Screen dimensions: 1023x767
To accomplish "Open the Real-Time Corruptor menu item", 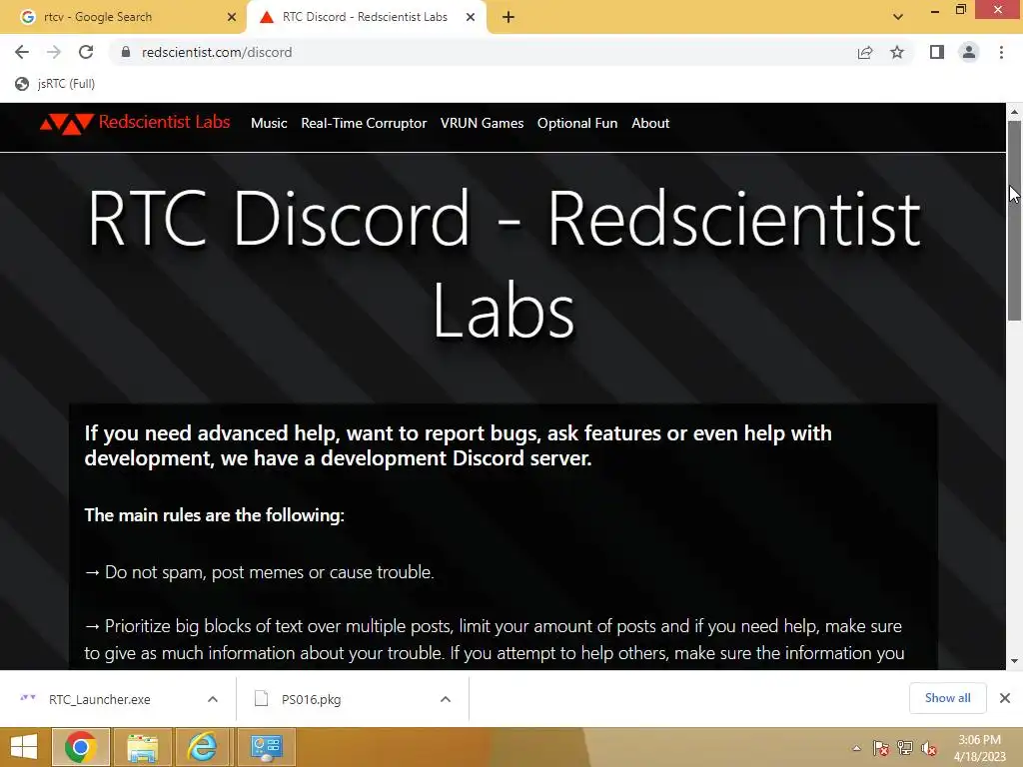I will tap(364, 123).
